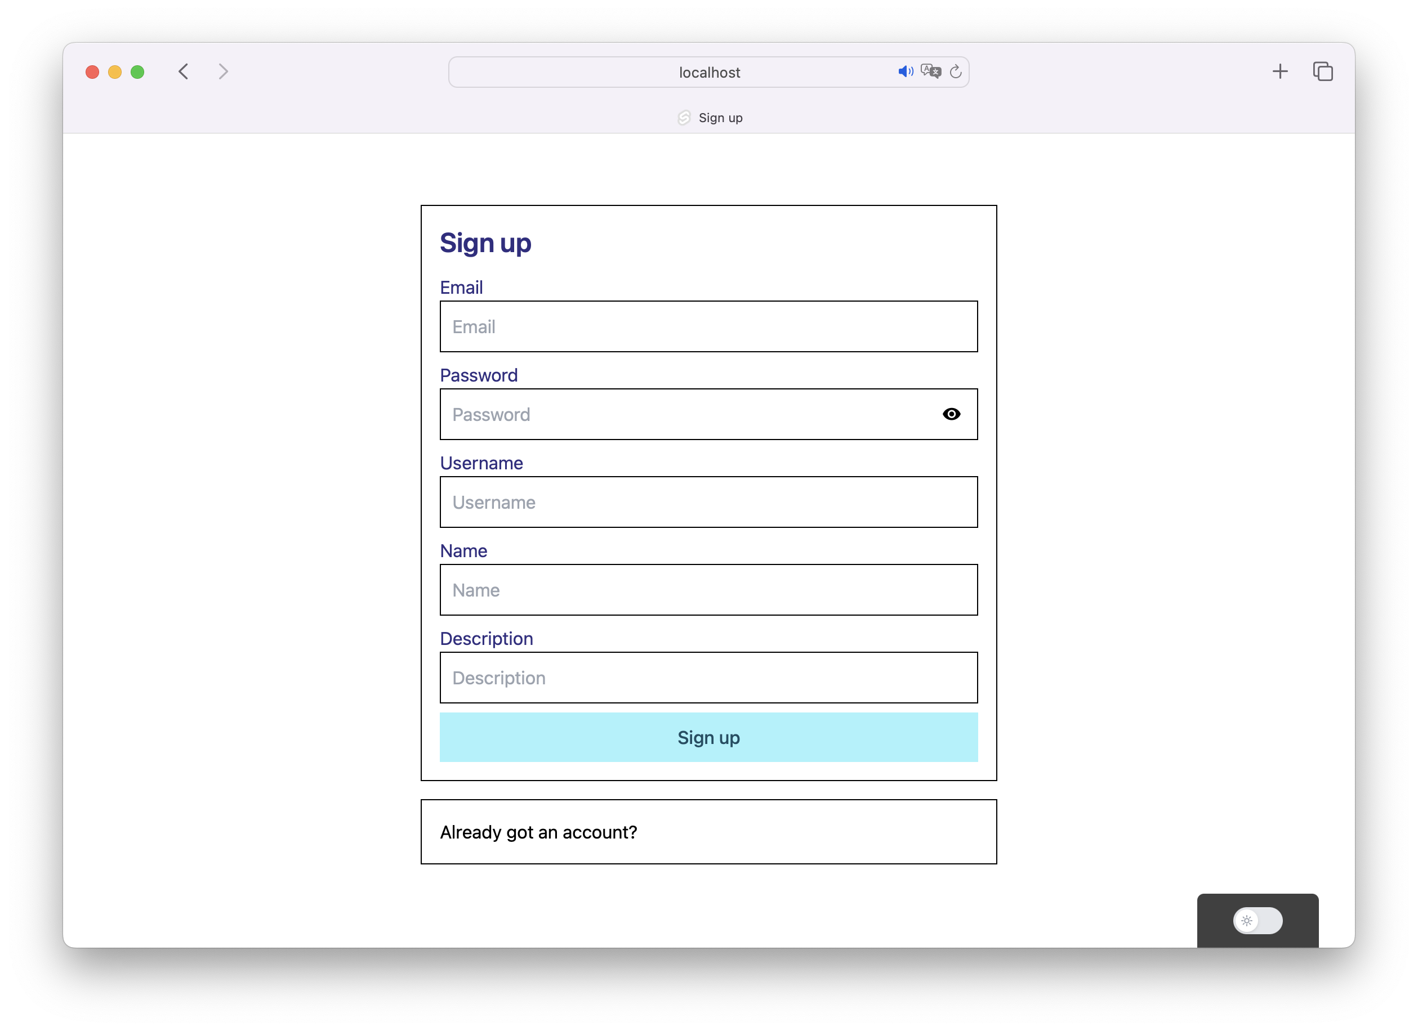Screen dimensions: 1418x1031
Task: Toggle the light/dark theme switch
Action: tap(1258, 920)
